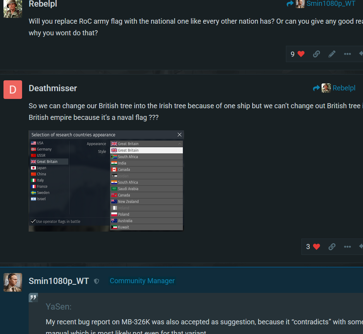The height and width of the screenshot is (334, 363).
Task: Show more actions on Deathmisser's post
Action: click(x=347, y=247)
